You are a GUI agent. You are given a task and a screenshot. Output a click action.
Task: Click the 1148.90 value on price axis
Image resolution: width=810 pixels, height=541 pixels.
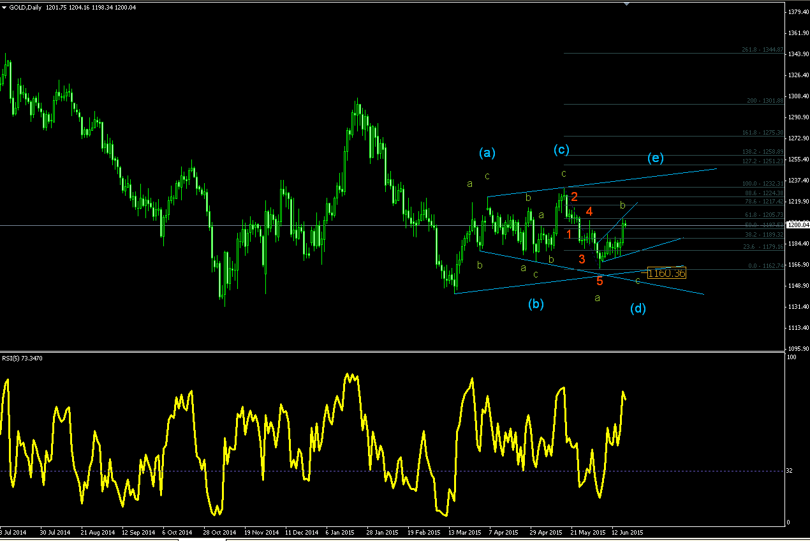tap(798, 286)
